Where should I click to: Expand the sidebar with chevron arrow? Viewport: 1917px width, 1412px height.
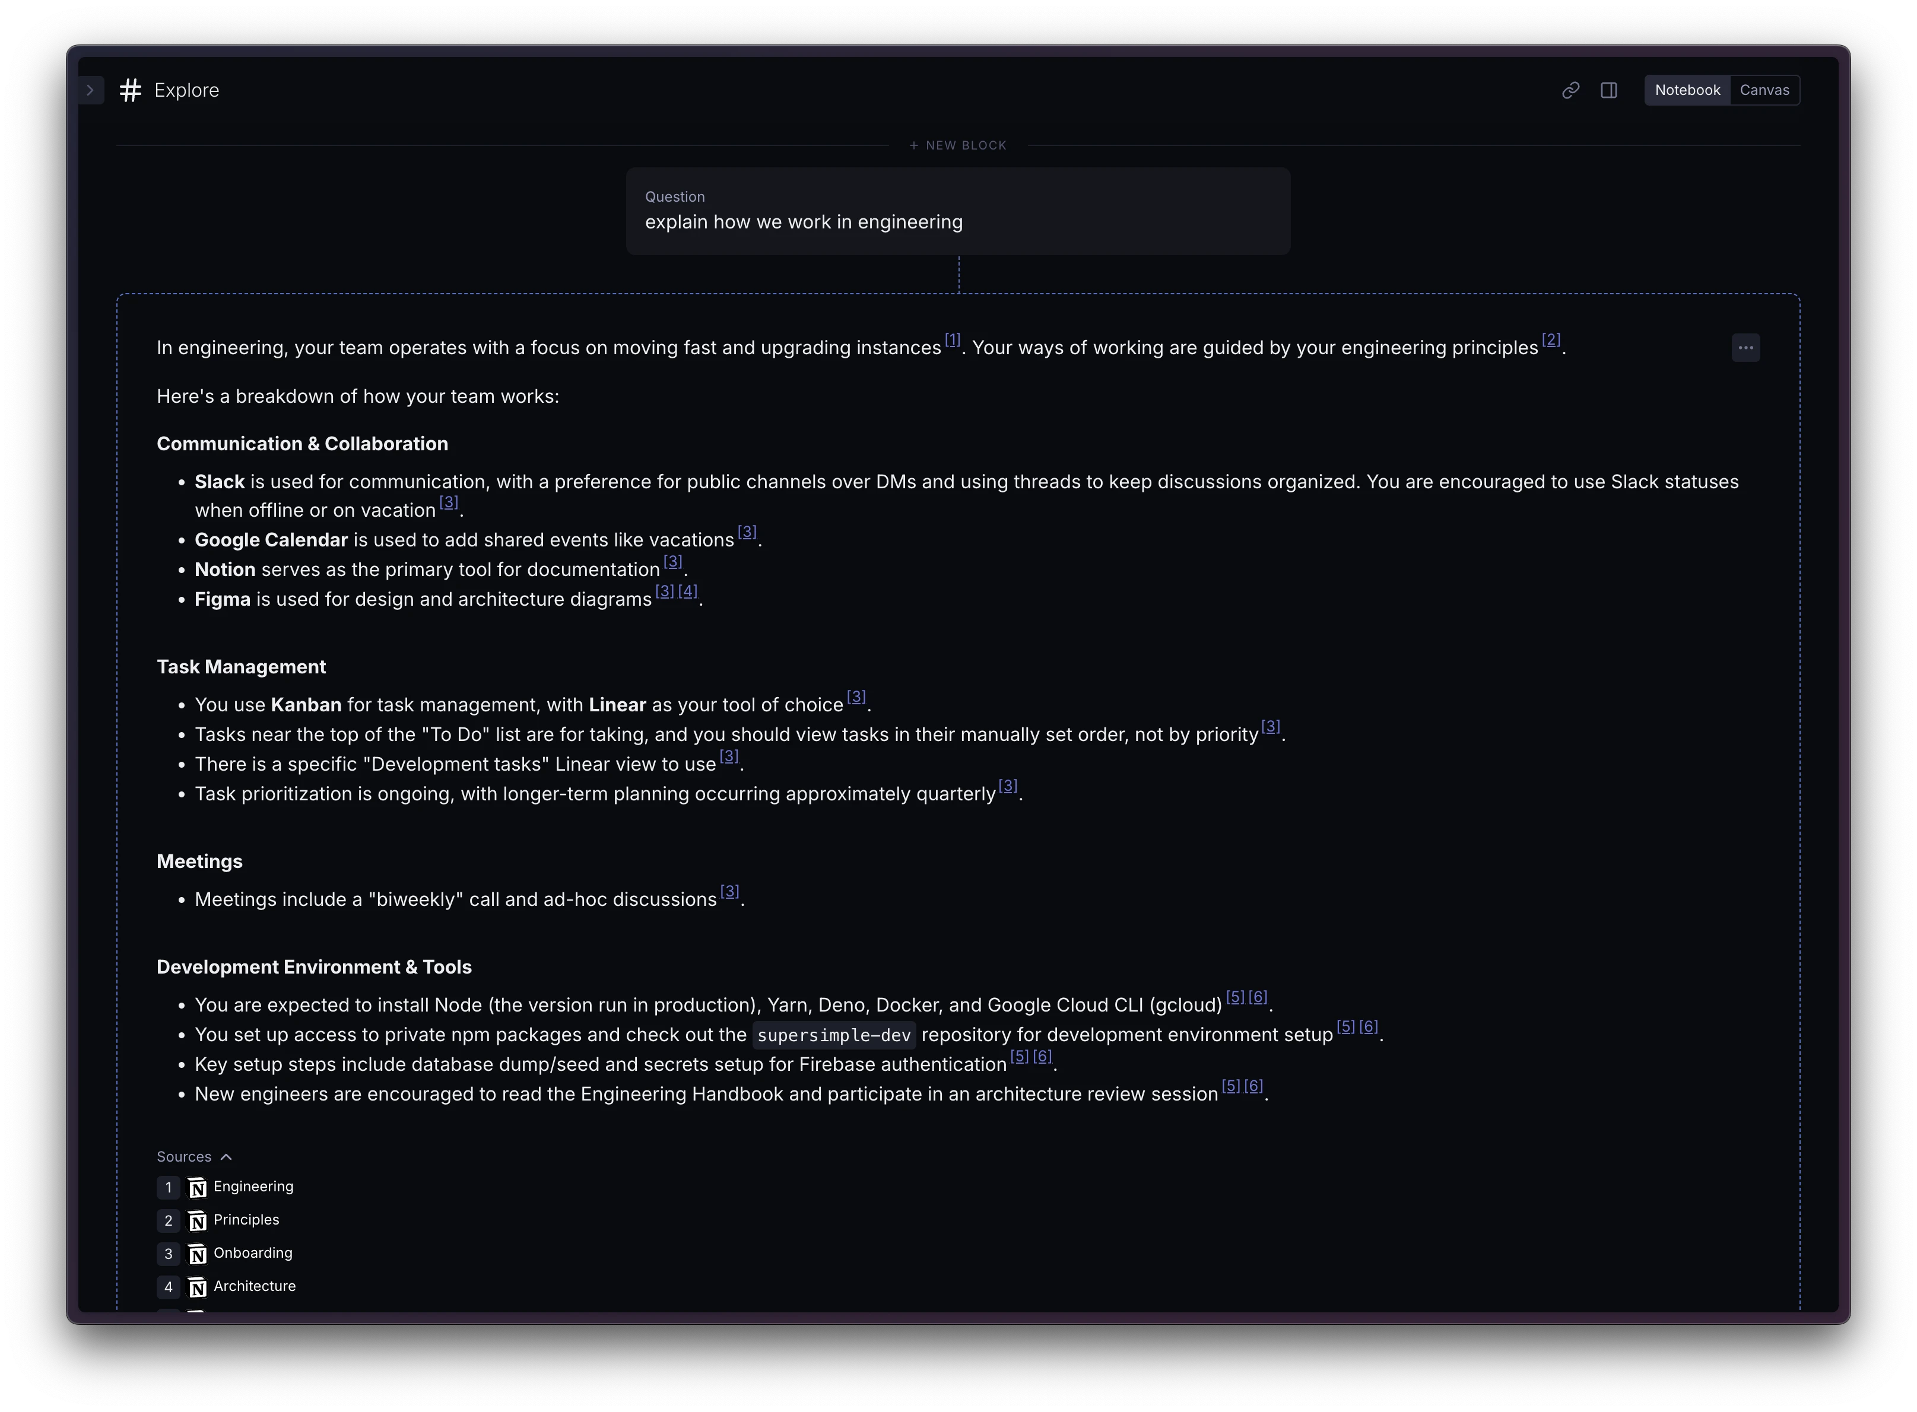tap(91, 91)
